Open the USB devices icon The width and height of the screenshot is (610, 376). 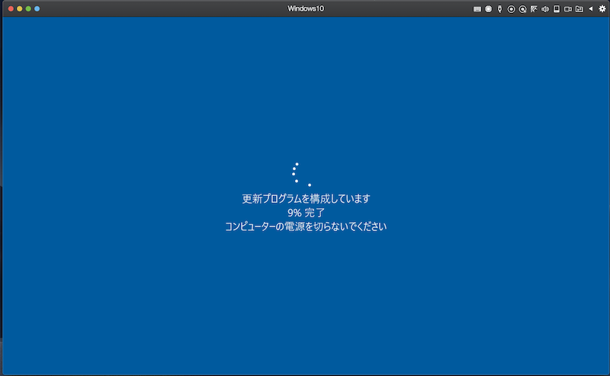(x=499, y=8)
